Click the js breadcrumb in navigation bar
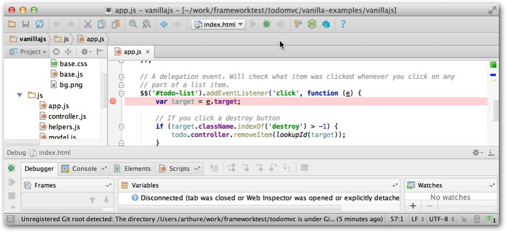506x232 pixels. click(66, 39)
